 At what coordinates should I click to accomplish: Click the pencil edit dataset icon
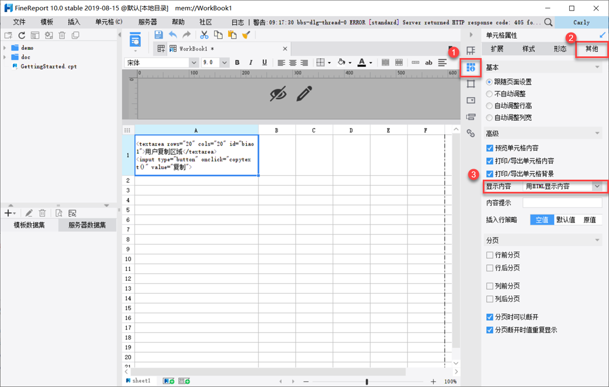pyautogui.click(x=29, y=213)
